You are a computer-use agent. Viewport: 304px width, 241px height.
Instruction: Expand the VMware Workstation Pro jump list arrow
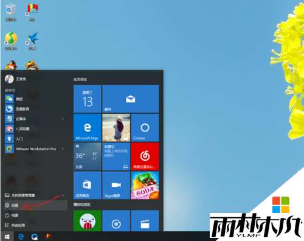[x=63, y=149]
